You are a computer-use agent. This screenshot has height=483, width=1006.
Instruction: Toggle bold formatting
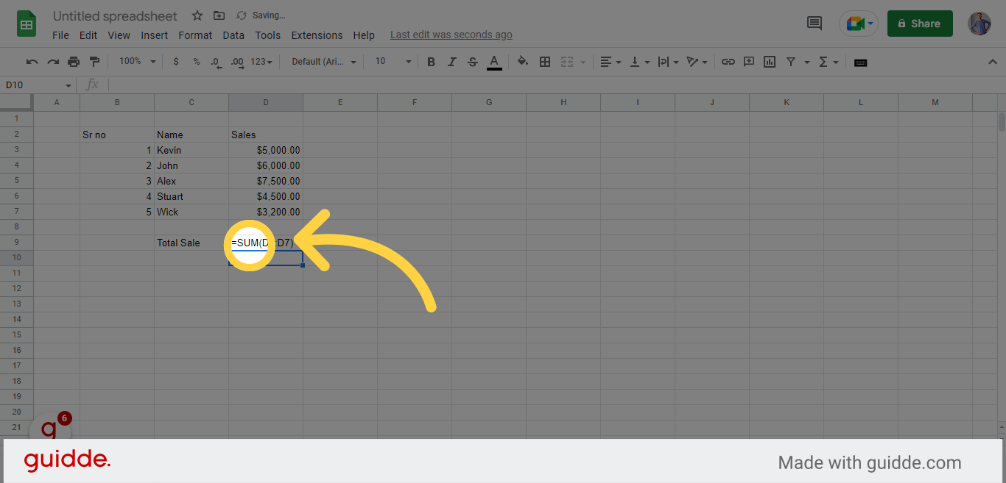(431, 62)
